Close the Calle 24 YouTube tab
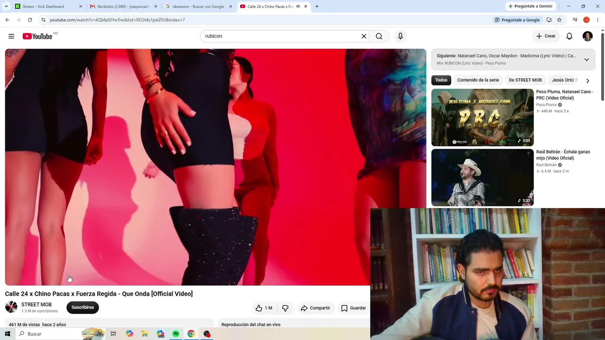Image resolution: width=605 pixels, height=340 pixels. pyautogui.click(x=306, y=7)
